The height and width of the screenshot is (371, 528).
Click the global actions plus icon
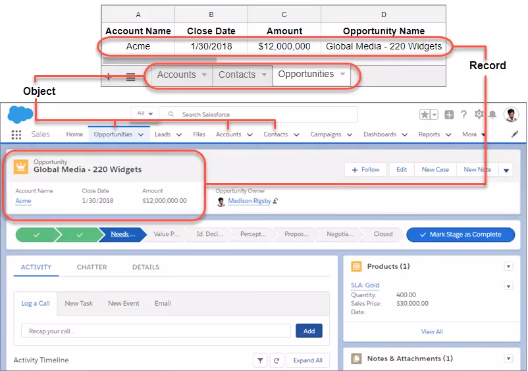(449, 115)
